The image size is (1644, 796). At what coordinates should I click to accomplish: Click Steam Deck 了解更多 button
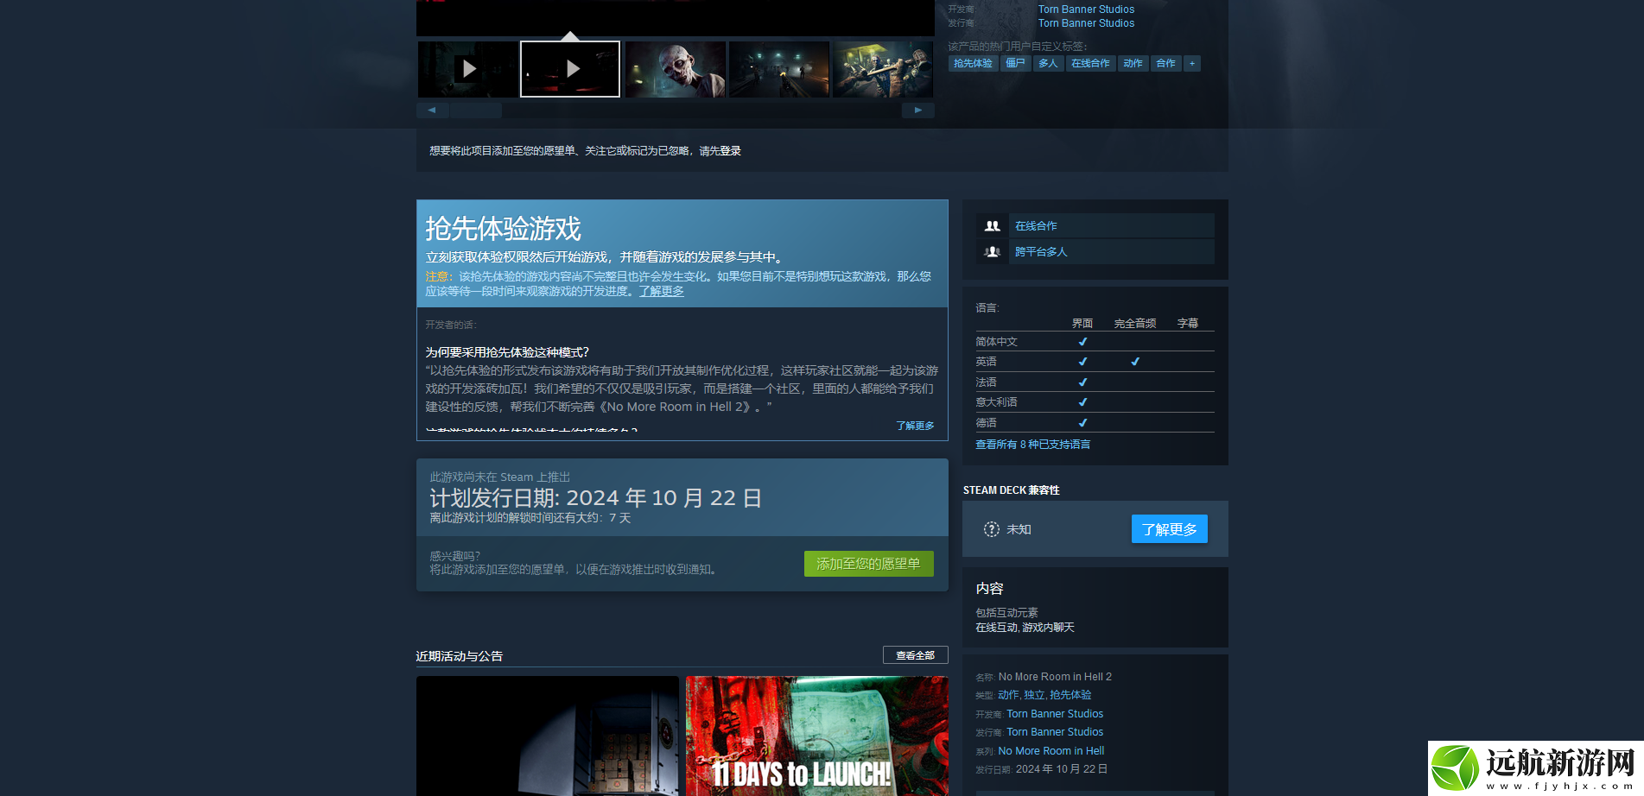pos(1169,529)
